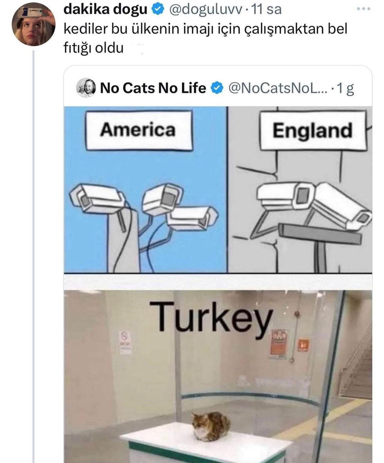
Task: Click the 'America' label box
Action: pyautogui.click(x=138, y=130)
